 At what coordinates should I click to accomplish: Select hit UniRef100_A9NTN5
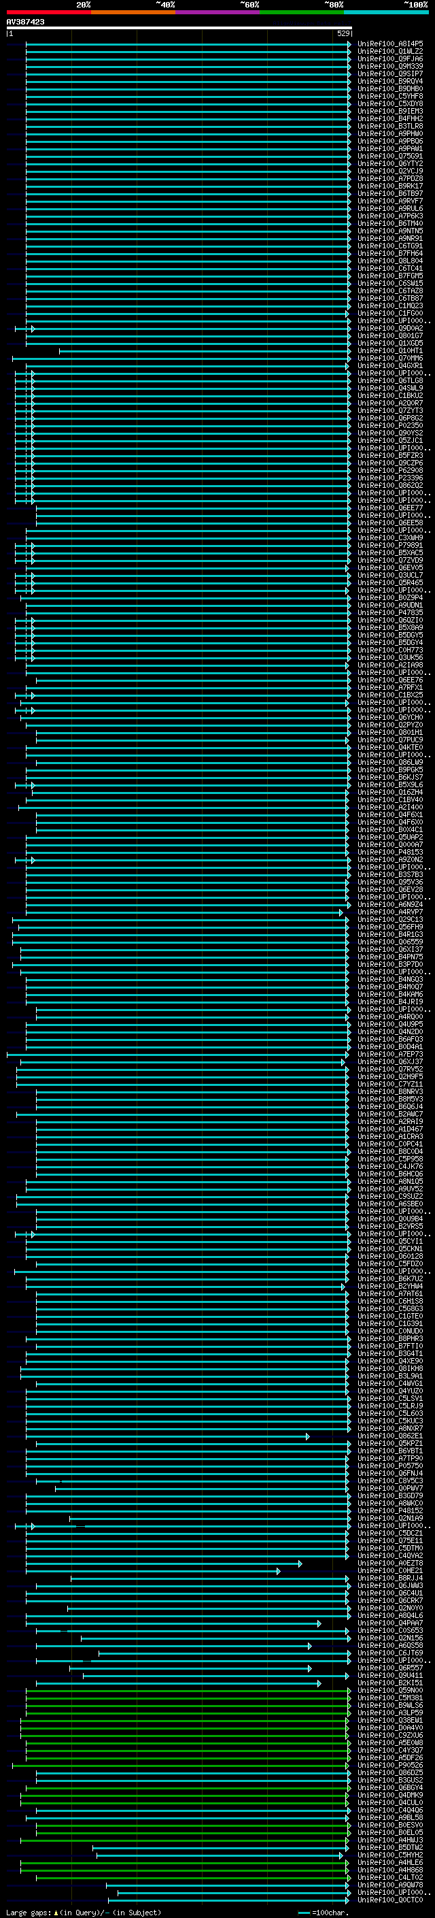click(x=389, y=231)
